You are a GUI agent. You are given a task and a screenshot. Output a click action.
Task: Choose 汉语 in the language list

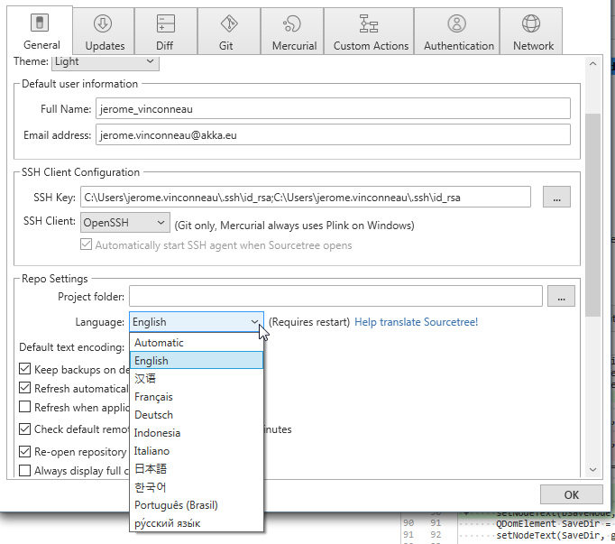pyautogui.click(x=196, y=378)
